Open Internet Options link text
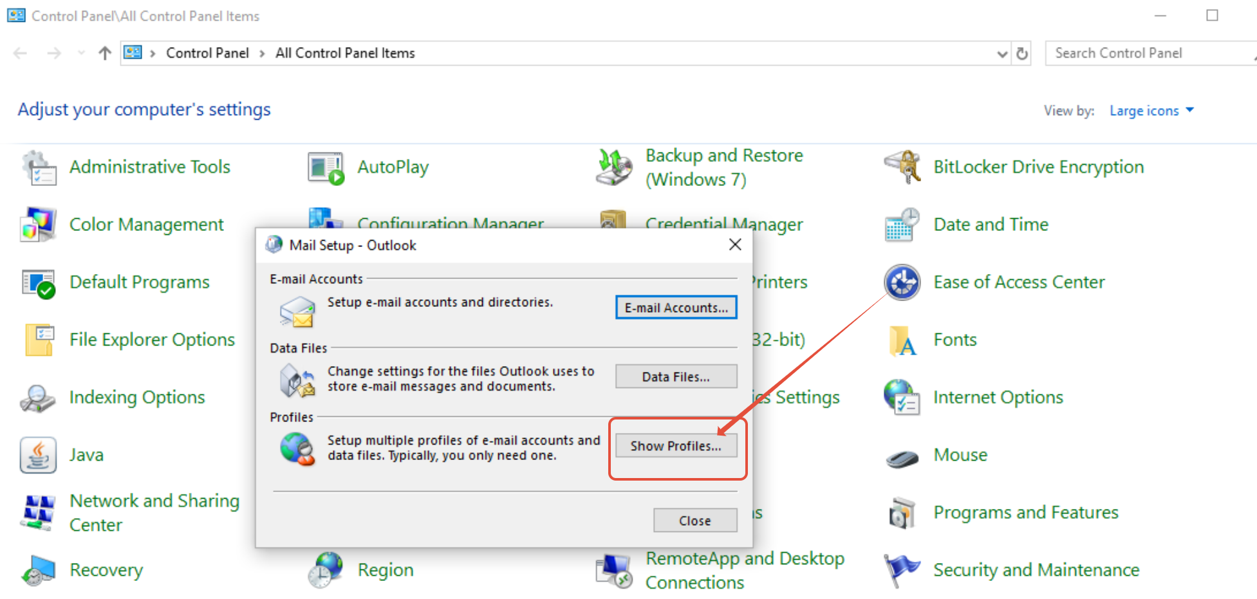 [998, 398]
